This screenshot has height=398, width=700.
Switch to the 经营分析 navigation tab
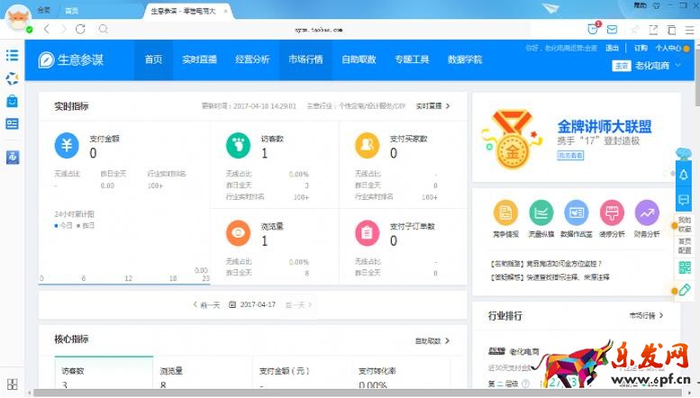252,59
